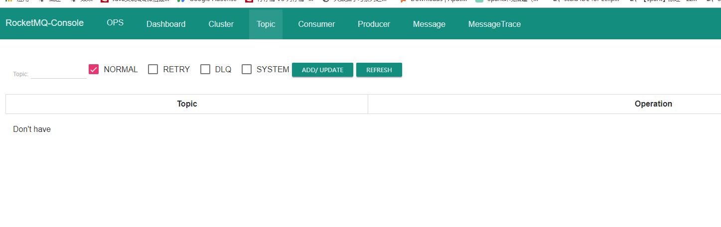This screenshot has height=227, width=721.
Task: Open the OPS page
Action: pyautogui.click(x=115, y=23)
